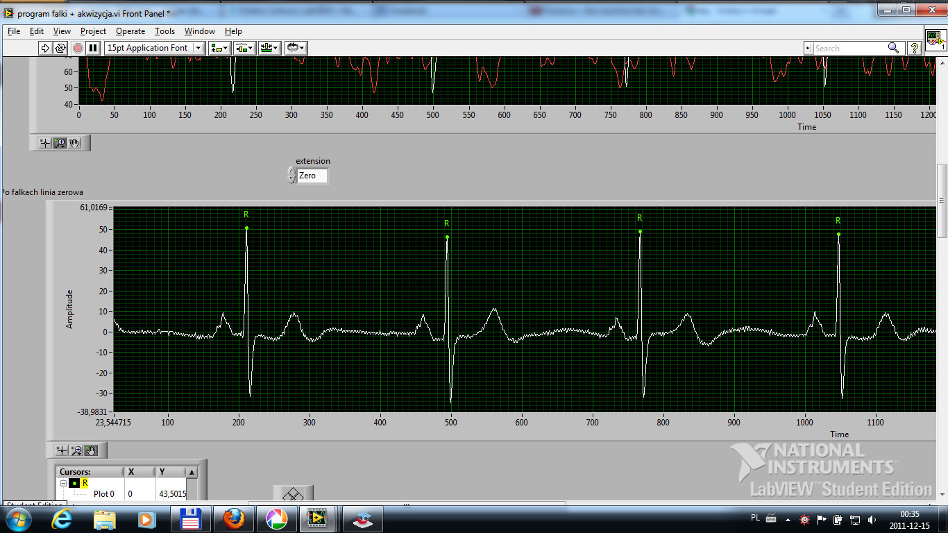Viewport: 948px width, 533px height.
Task: Click the Y-axis max value 61,0169
Action: click(94, 208)
